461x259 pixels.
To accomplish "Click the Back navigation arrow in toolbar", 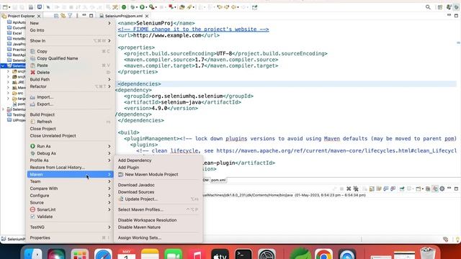I will pyautogui.click(x=234, y=7).
